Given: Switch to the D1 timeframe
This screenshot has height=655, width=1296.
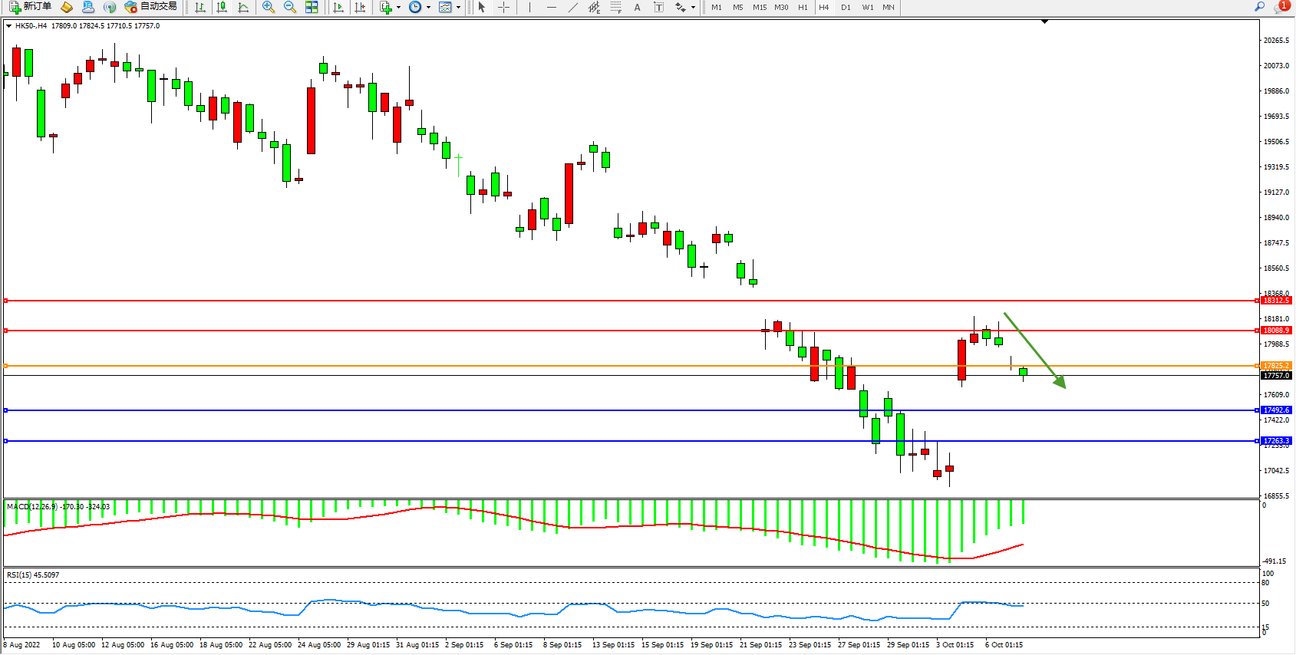Looking at the screenshot, I should pyautogui.click(x=846, y=7).
